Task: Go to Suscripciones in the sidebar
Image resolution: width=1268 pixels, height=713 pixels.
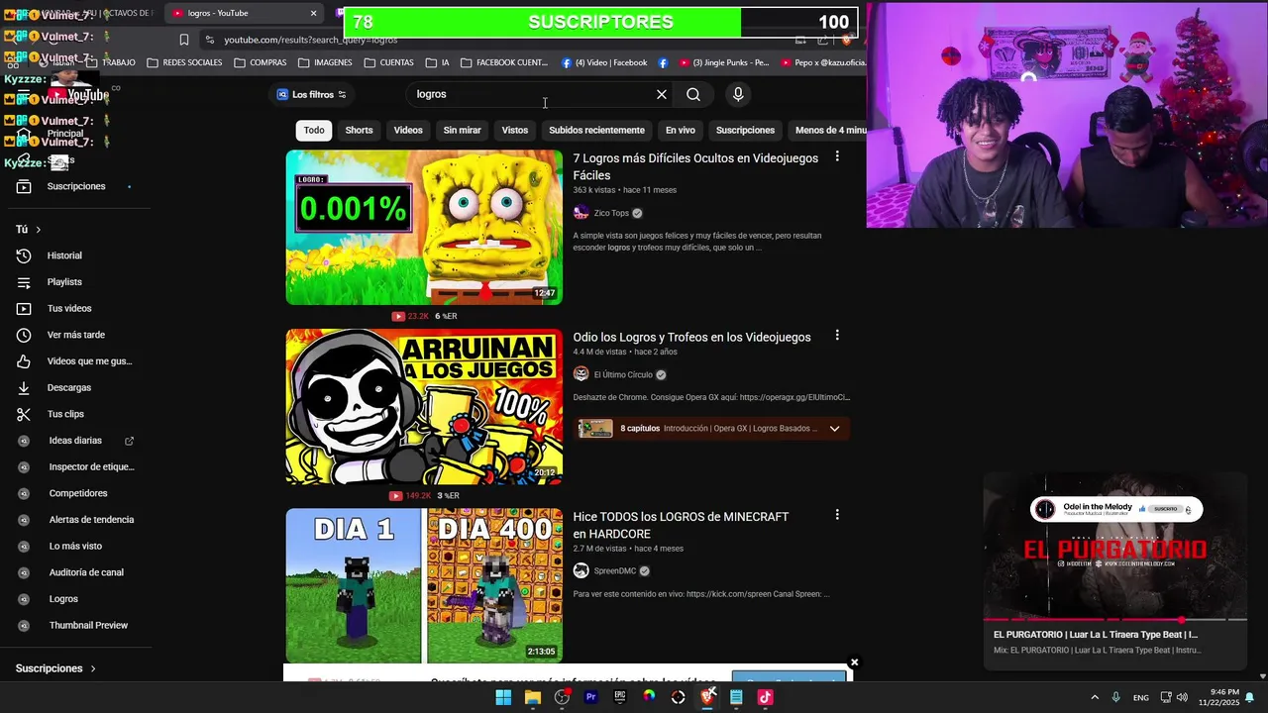Action: (x=75, y=186)
